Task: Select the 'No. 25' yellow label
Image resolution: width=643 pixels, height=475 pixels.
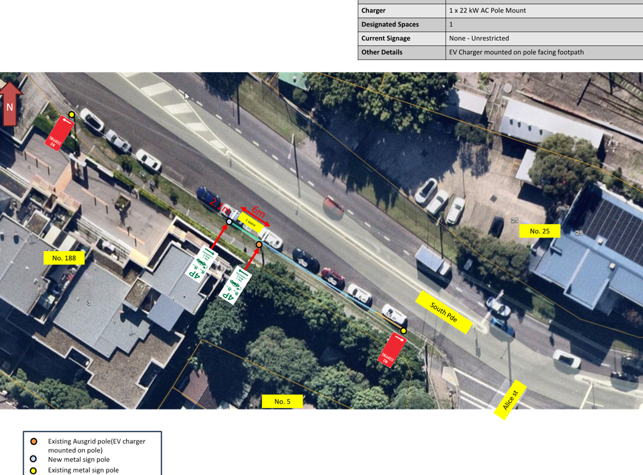Action: pyautogui.click(x=539, y=231)
